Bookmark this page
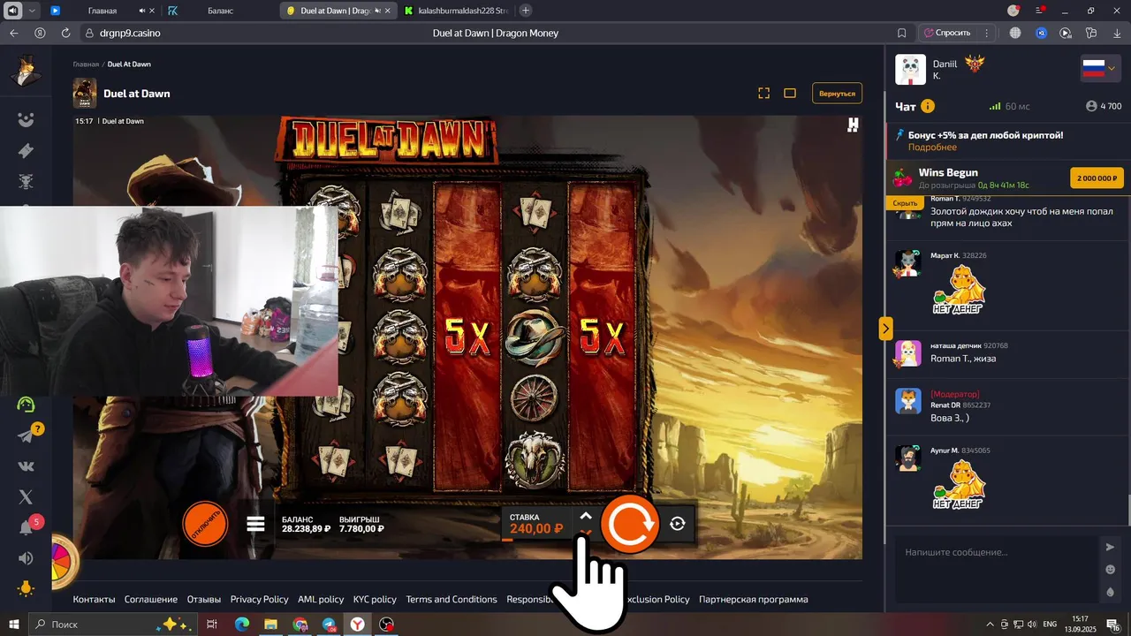 (901, 33)
